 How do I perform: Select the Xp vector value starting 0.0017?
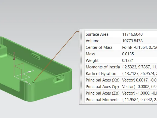click(140, 80)
